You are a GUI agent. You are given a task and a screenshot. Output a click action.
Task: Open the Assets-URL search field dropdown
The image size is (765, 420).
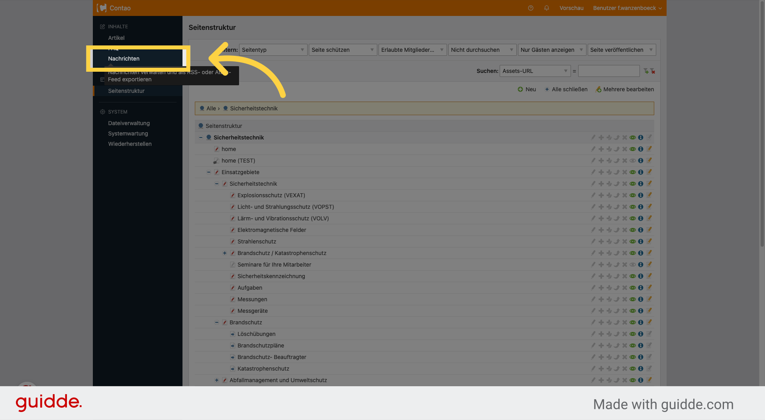(x=535, y=71)
